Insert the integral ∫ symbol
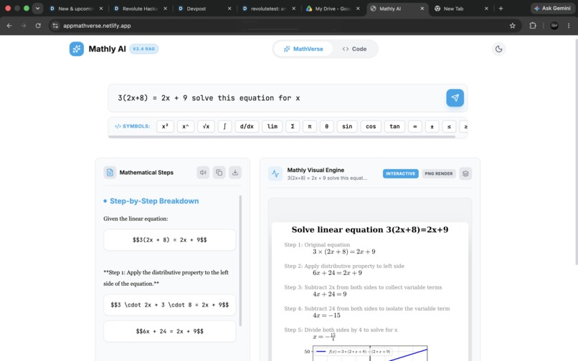The image size is (578, 361). pyautogui.click(x=224, y=126)
